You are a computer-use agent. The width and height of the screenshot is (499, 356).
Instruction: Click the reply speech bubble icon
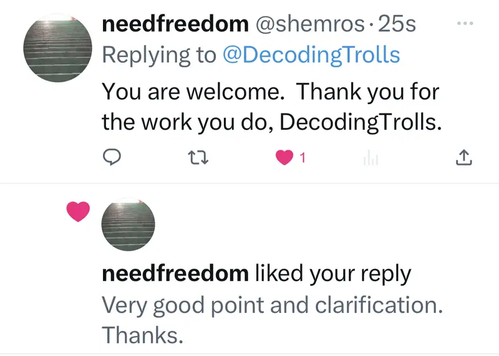pyautogui.click(x=111, y=158)
